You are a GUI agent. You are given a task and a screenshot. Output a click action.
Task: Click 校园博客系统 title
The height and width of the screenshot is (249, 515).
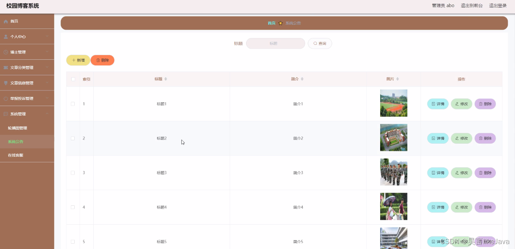coord(22,6)
